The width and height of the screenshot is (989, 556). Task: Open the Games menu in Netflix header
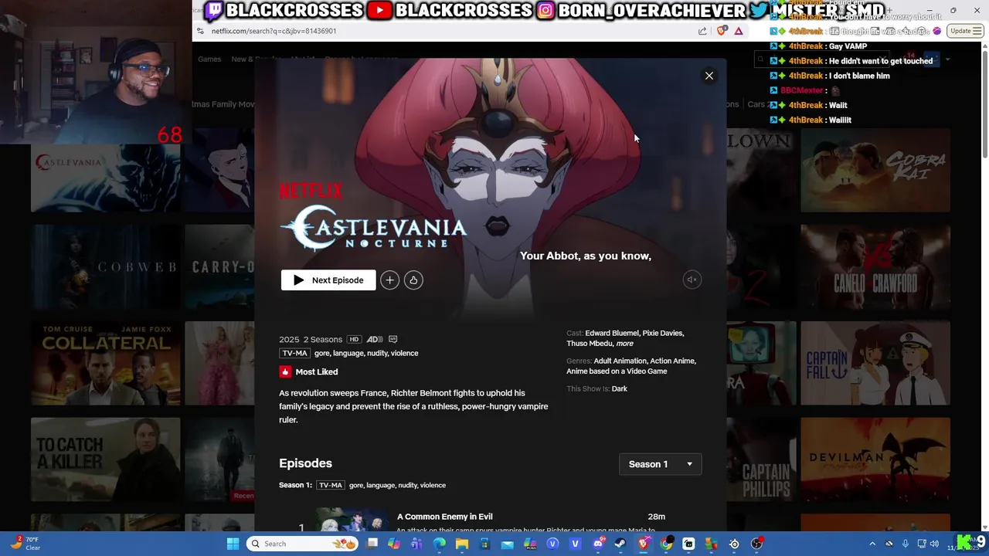click(x=209, y=59)
